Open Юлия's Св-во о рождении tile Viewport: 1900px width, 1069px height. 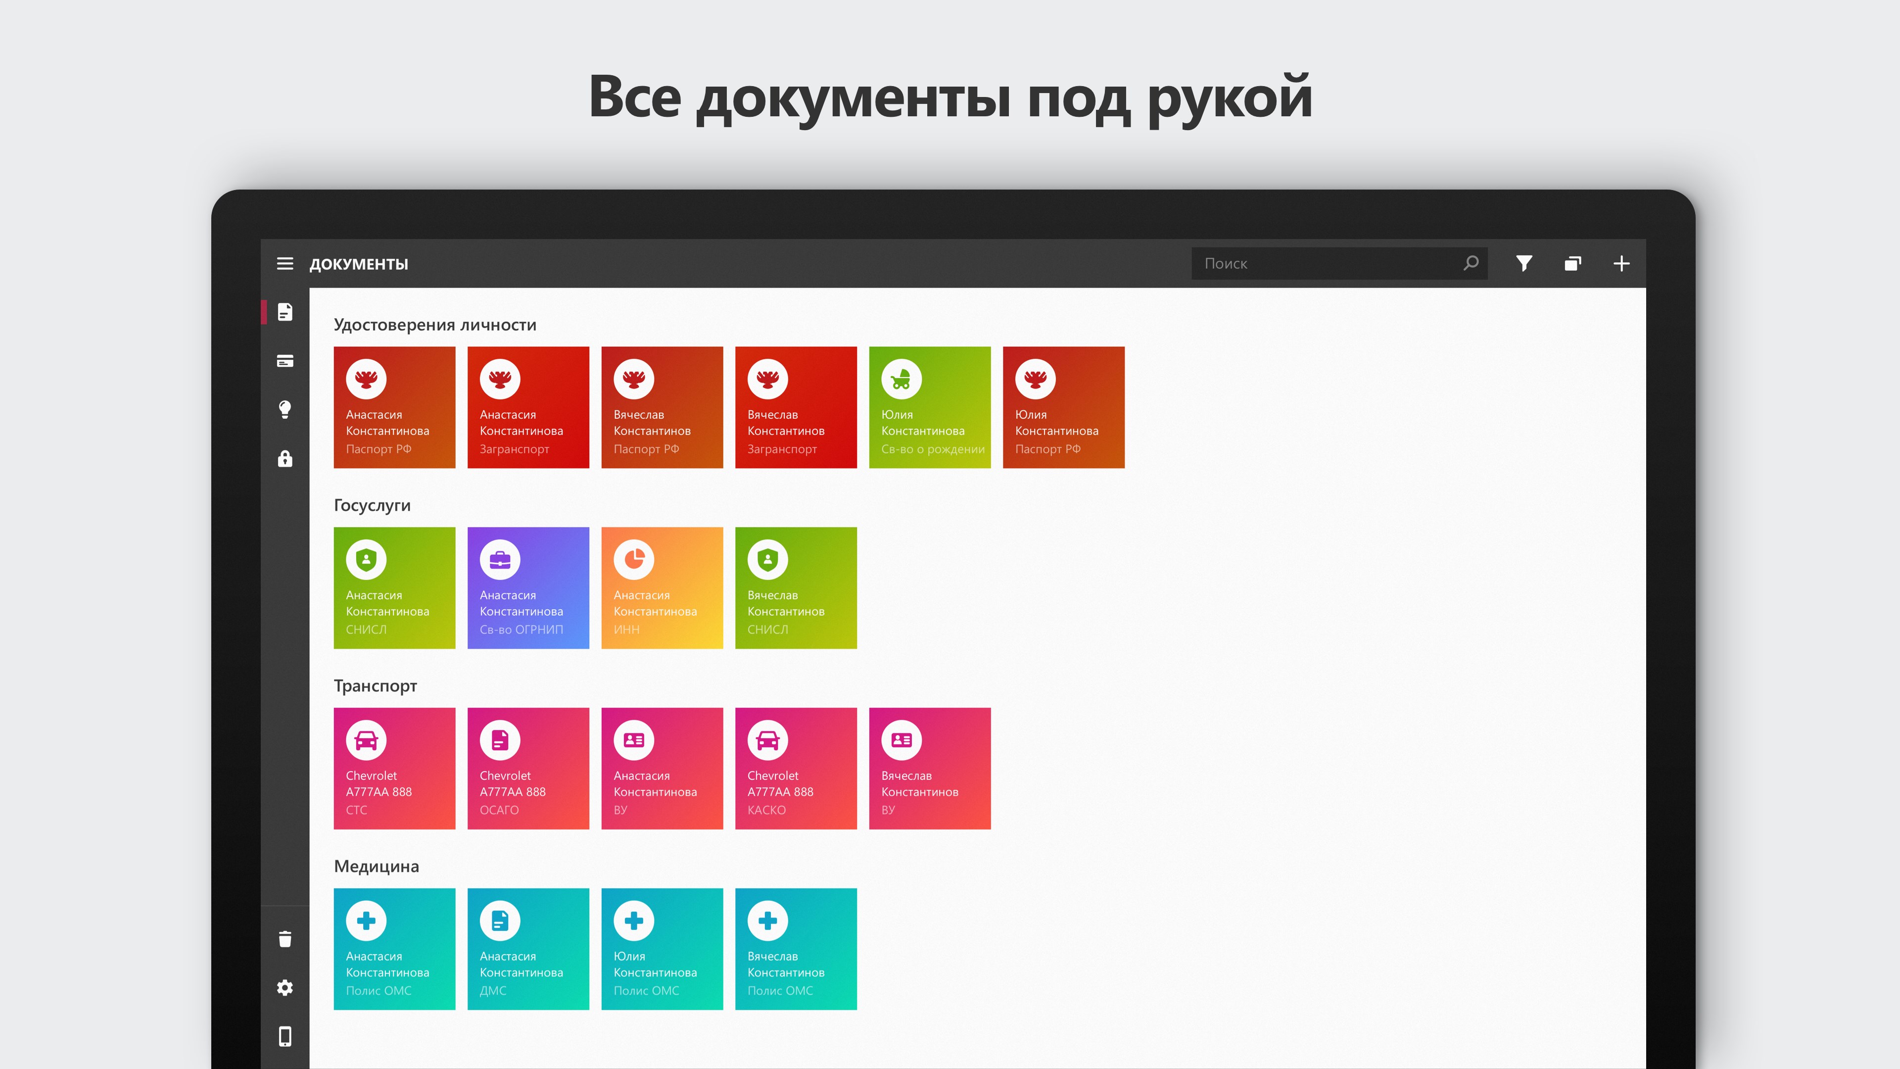point(929,407)
